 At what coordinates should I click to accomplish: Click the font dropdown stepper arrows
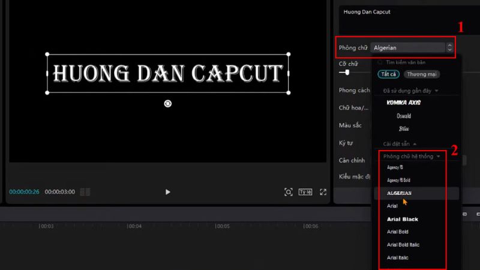(449, 47)
